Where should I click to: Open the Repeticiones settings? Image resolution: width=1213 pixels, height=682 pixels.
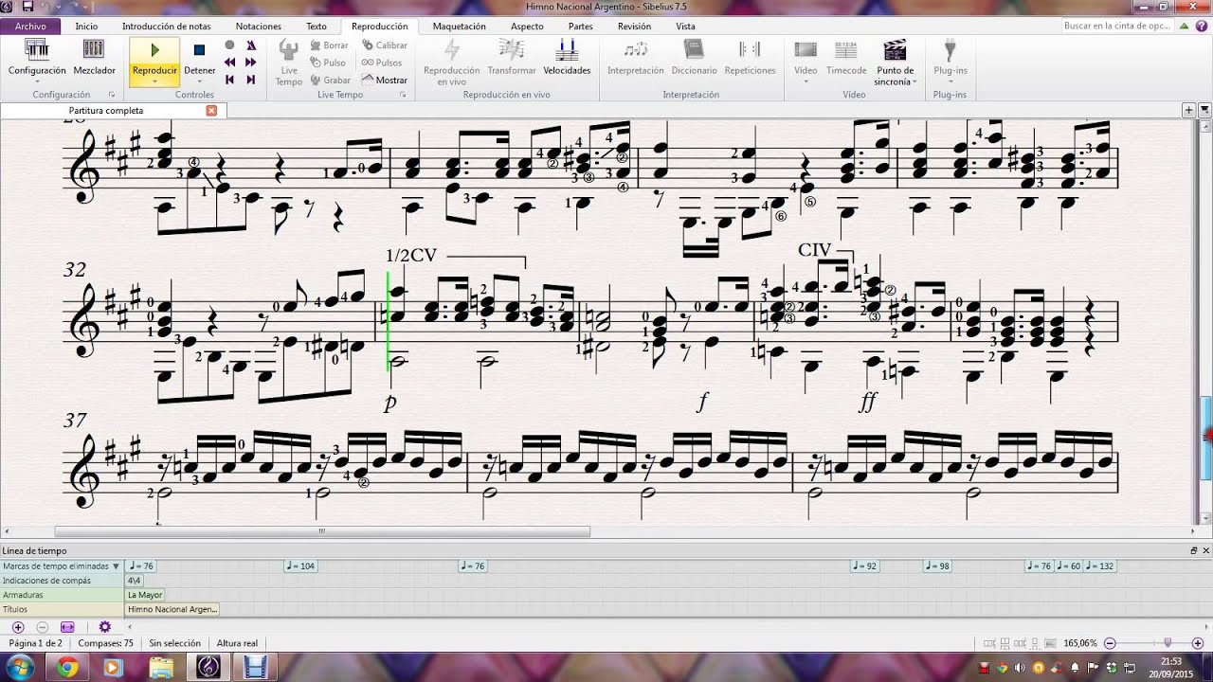750,57
